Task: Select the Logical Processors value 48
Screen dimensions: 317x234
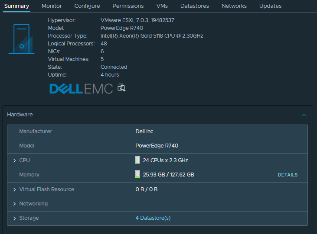Action: point(104,44)
